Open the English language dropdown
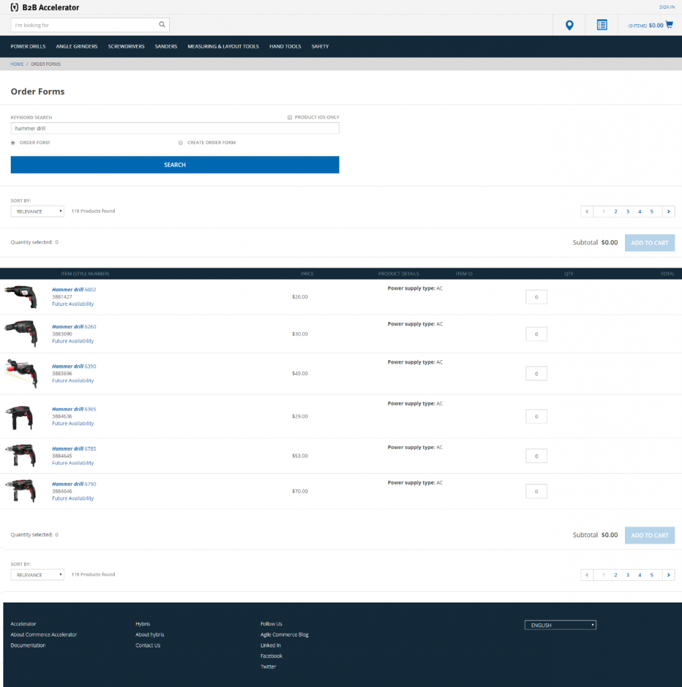This screenshot has width=682, height=687. point(560,625)
